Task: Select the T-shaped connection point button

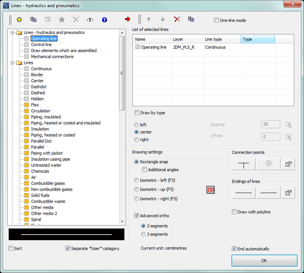Action: [x=244, y=164]
